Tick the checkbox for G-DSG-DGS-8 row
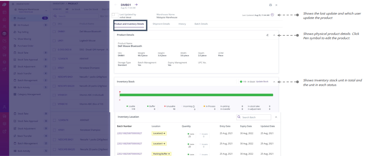Screen dimensions: 371x156 [x=54, y=49]
